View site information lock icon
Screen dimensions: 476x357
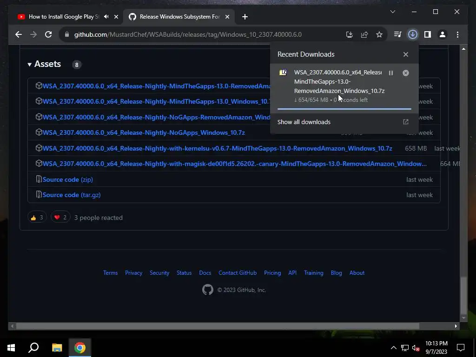pyautogui.click(x=67, y=34)
